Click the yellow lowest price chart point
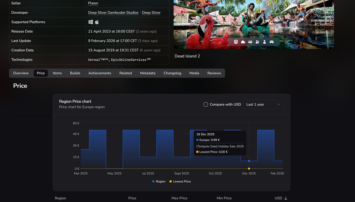The image size is (355, 202). coord(249,169)
